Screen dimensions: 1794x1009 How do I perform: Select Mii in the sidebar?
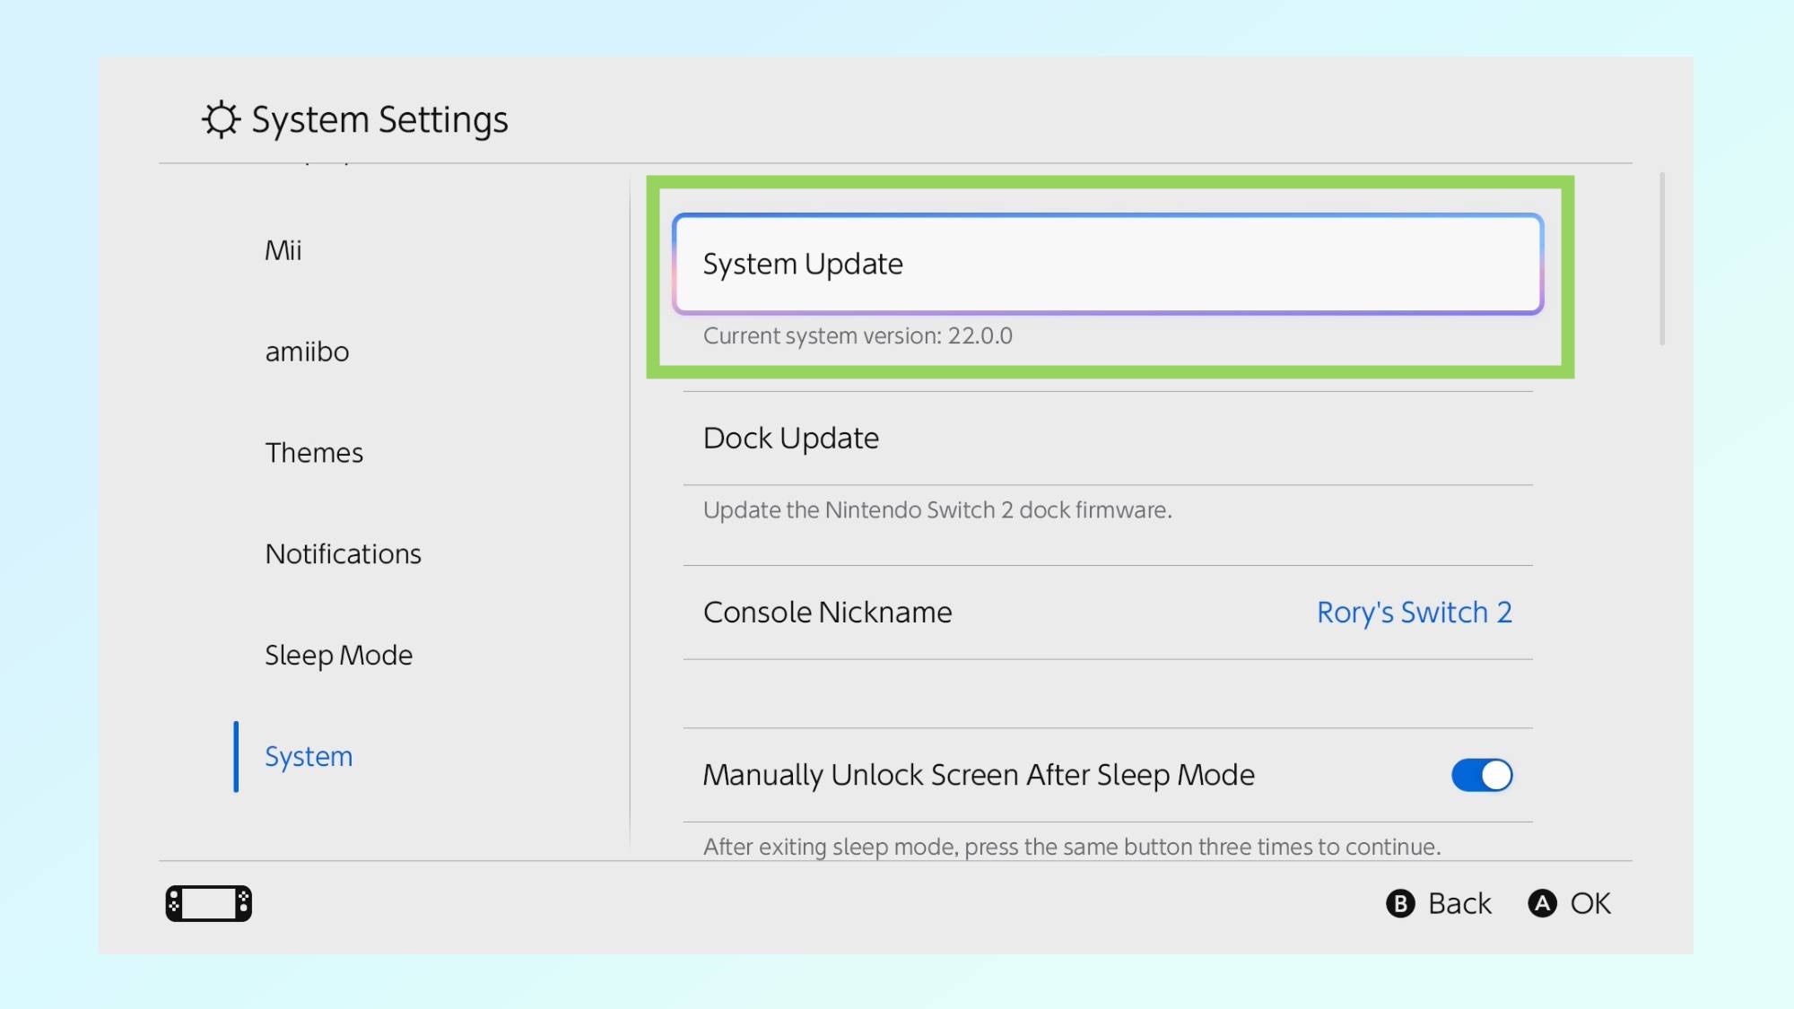283,250
